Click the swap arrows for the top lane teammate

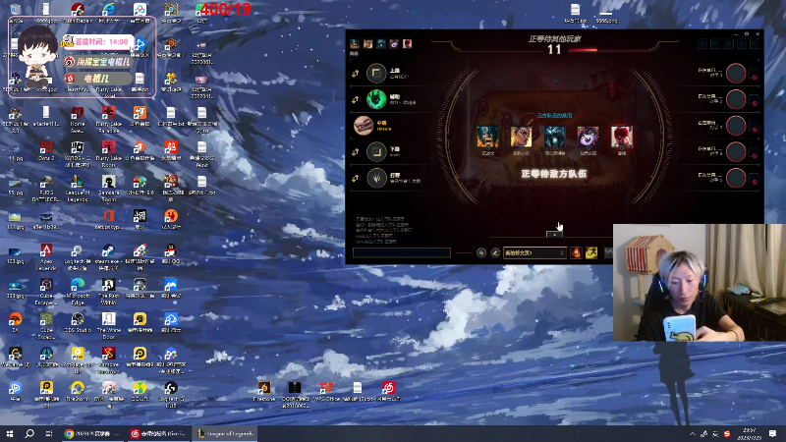pyautogui.click(x=355, y=73)
